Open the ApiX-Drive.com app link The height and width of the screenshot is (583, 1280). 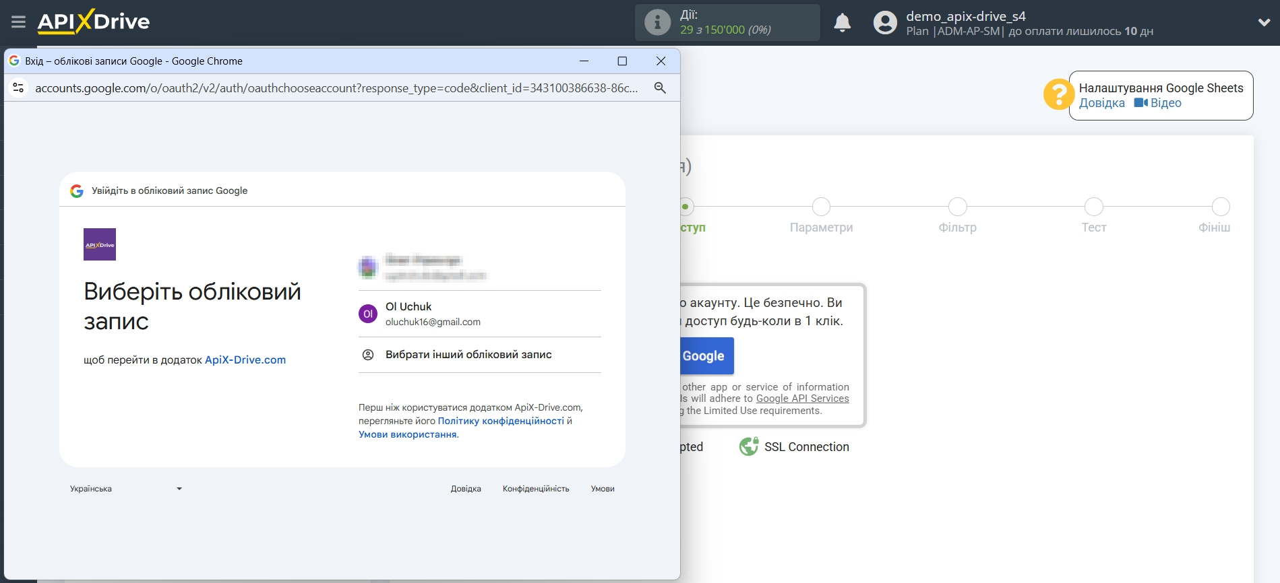point(245,359)
